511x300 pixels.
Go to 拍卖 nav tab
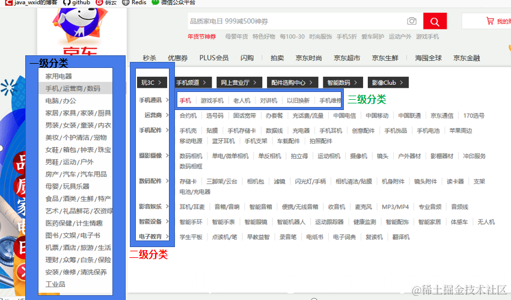click(x=277, y=58)
